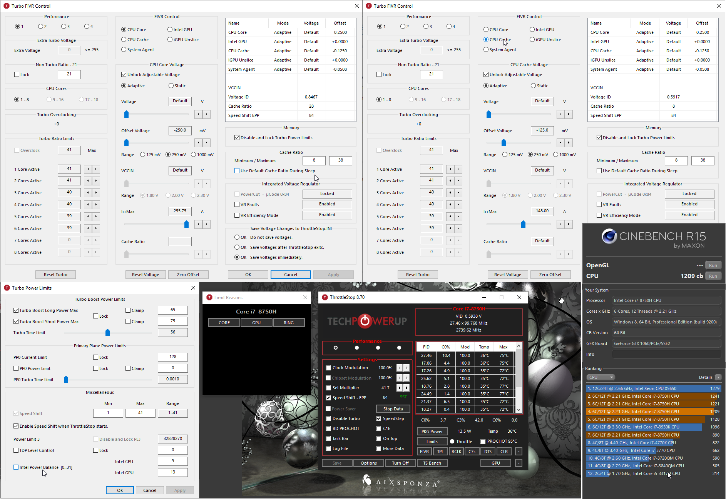Image resolution: width=726 pixels, height=500 pixels.
Task: Click OK in Turbo Power Limits window
Action: (120, 490)
